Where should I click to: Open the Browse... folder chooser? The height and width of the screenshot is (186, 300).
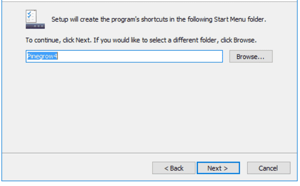(x=251, y=56)
